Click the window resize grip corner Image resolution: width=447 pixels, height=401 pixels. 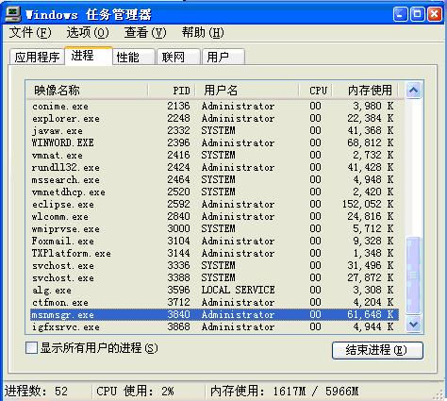[x=439, y=393]
